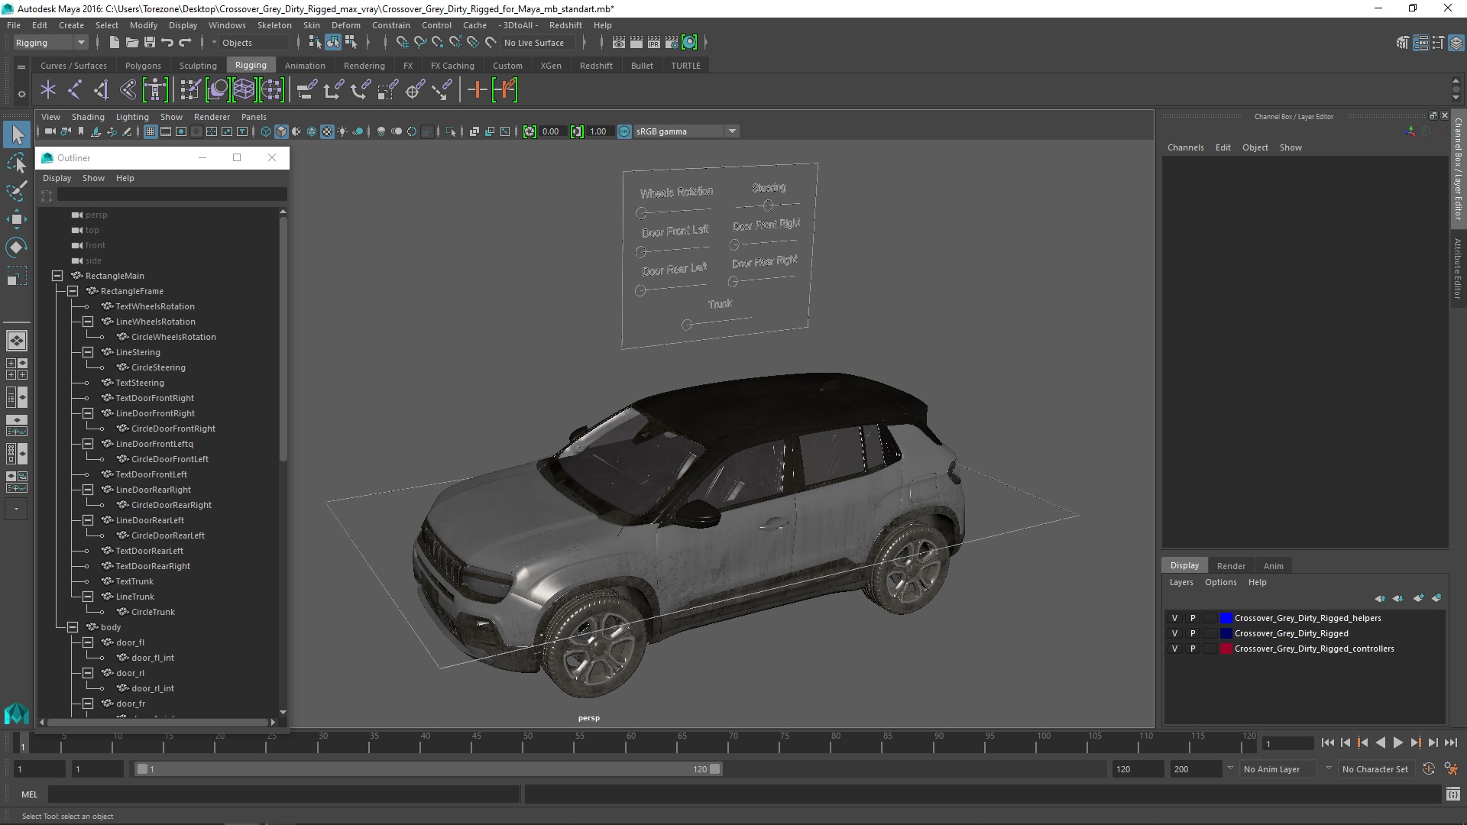Click go to start of playback range
This screenshot has height=825, width=1467.
pyautogui.click(x=1327, y=742)
